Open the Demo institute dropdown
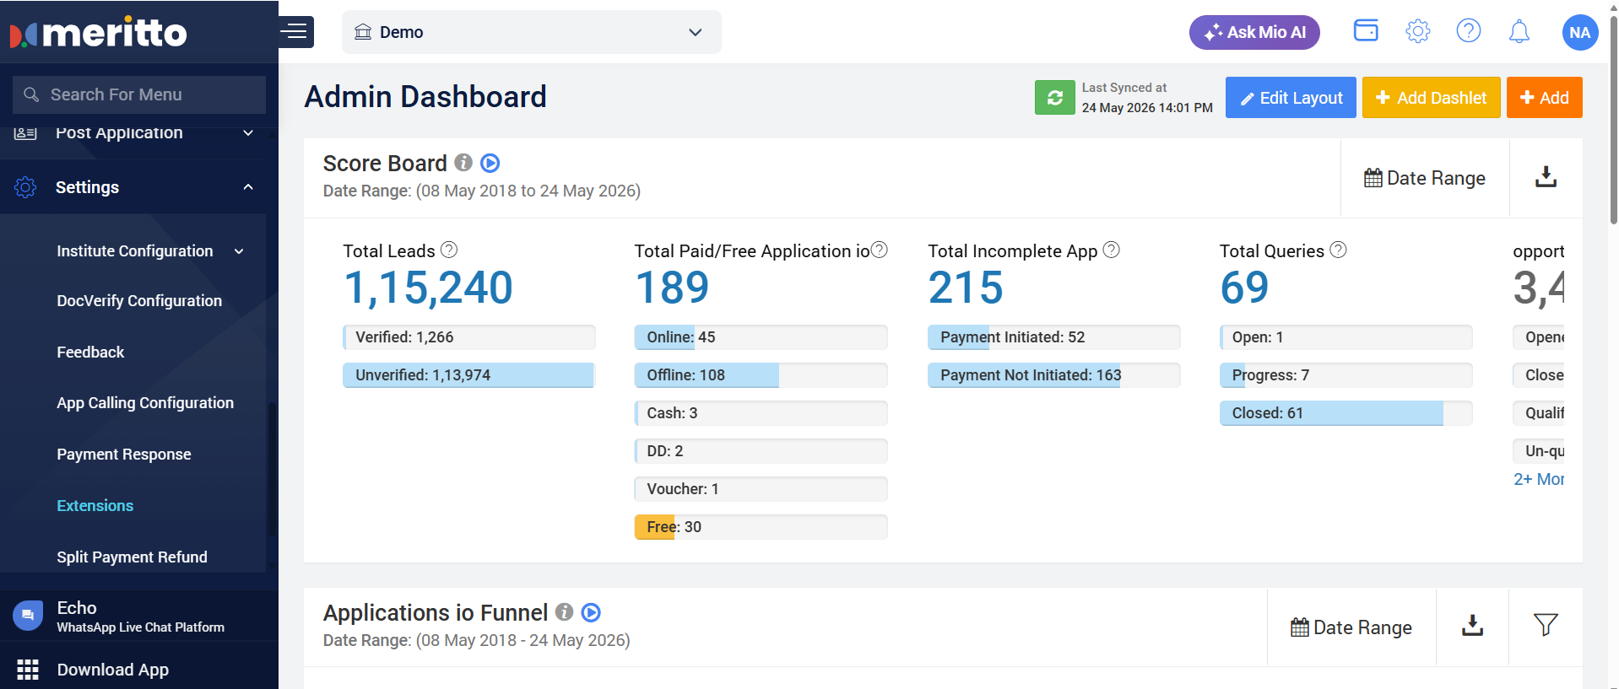This screenshot has height=689, width=1619. [532, 32]
